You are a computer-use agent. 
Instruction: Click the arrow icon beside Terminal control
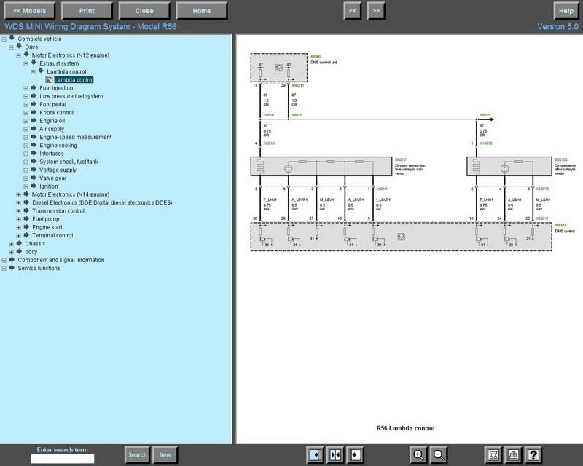(26, 235)
